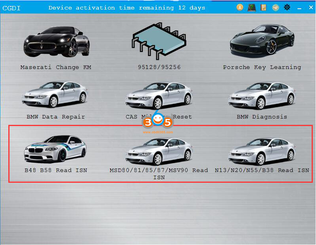This screenshot has width=316, height=245.
Task: Open the 95128/95256 chip icon
Action: coord(159,41)
